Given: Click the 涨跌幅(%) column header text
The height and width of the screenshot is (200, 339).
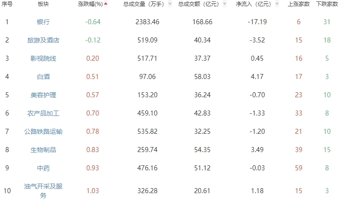Looking at the screenshot, I should 90,4.
